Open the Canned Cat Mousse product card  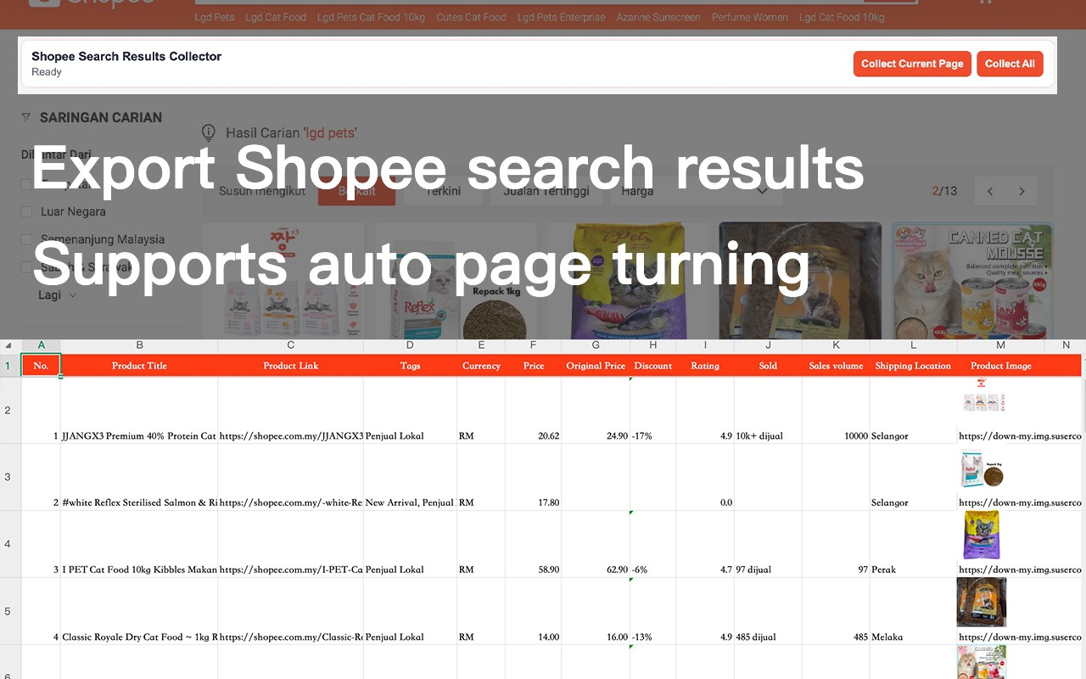point(971,281)
